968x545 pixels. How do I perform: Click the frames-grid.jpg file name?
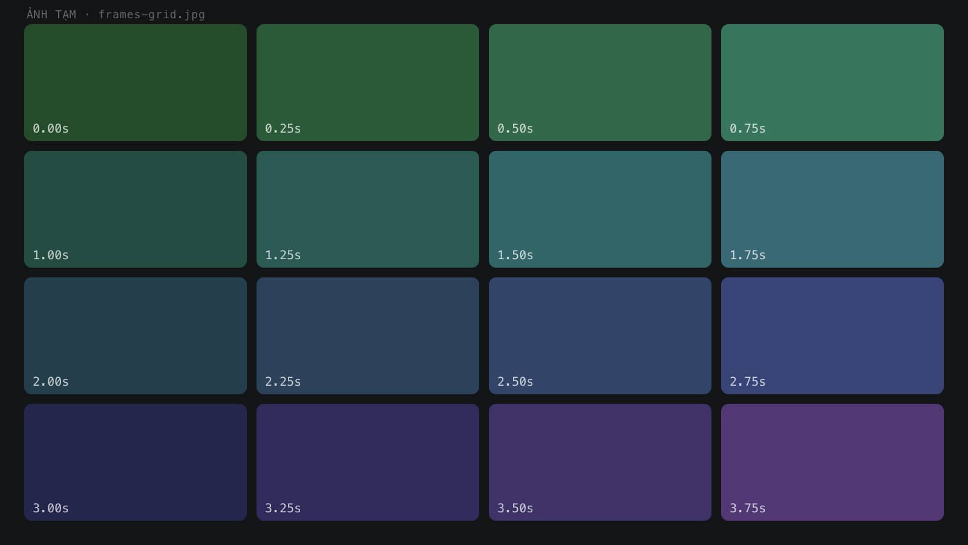coord(152,15)
